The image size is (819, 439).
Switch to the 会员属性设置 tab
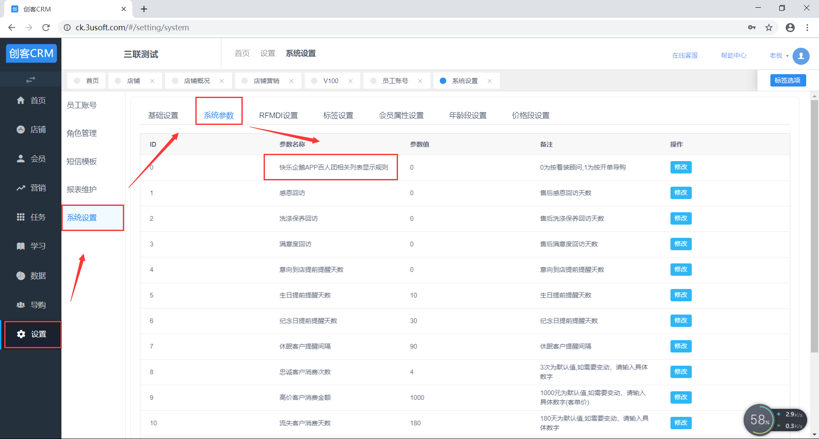(401, 116)
